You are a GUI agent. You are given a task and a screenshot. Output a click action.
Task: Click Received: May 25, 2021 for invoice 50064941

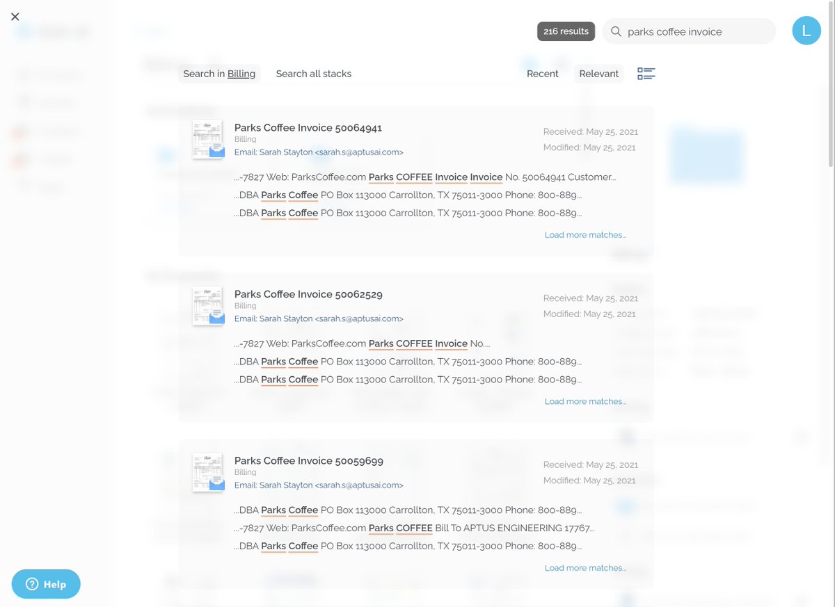[x=591, y=131]
